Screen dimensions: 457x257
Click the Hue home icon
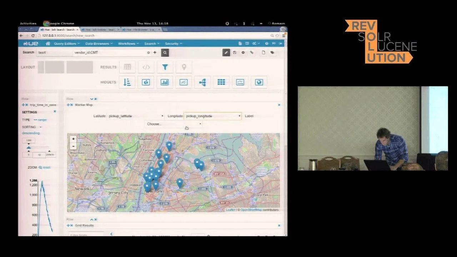pyautogui.click(x=48, y=44)
